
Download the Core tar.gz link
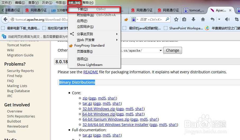[87, 103]
